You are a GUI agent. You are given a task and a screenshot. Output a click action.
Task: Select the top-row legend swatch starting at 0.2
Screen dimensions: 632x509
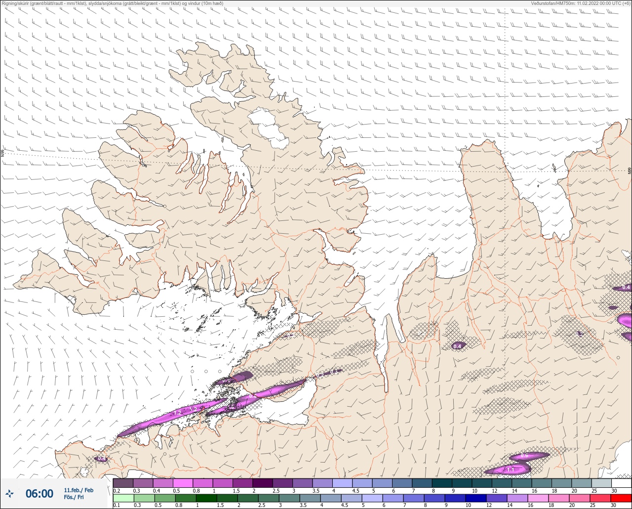(123, 483)
